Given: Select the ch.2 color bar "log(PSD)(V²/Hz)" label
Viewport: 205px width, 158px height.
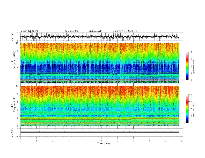Looking at the screenshot, I should tap(194, 110).
